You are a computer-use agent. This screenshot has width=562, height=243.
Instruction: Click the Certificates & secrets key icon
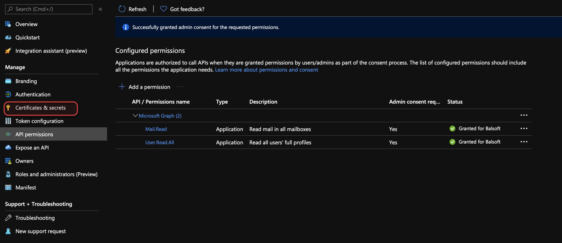click(8, 108)
